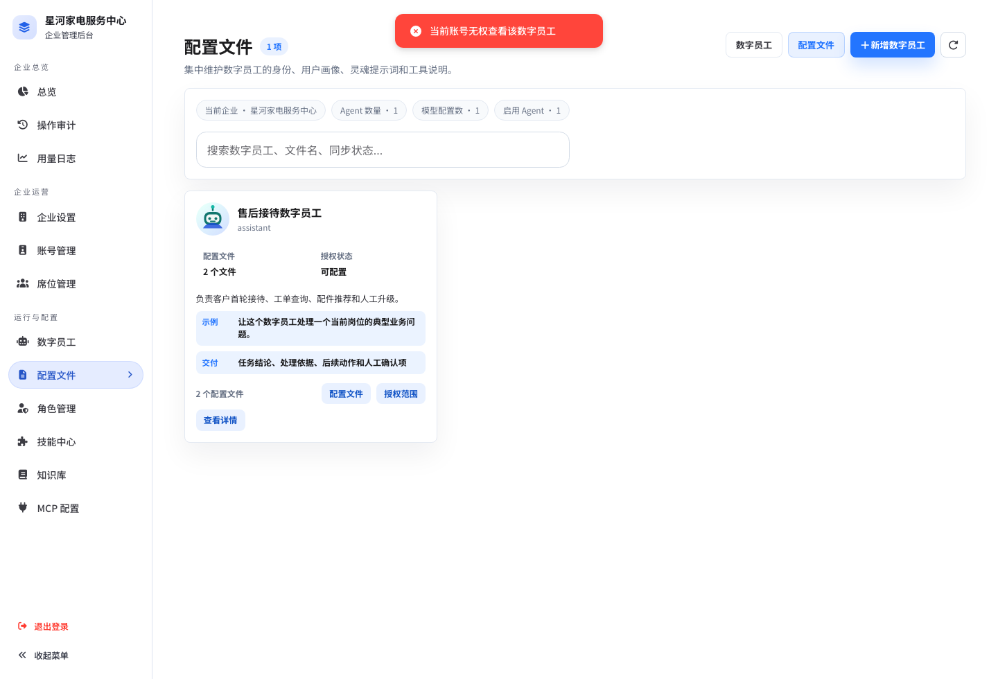
Task: Click the 售后接待数字员工 card title
Action: point(279,213)
